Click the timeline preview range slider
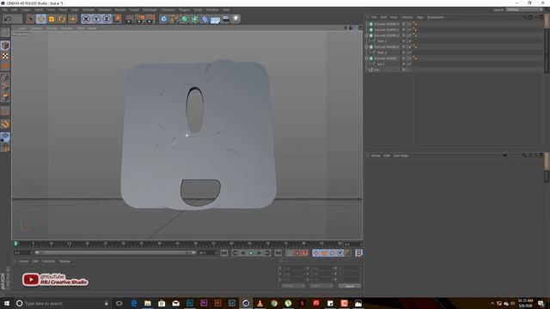The image size is (550, 309). 115,252
